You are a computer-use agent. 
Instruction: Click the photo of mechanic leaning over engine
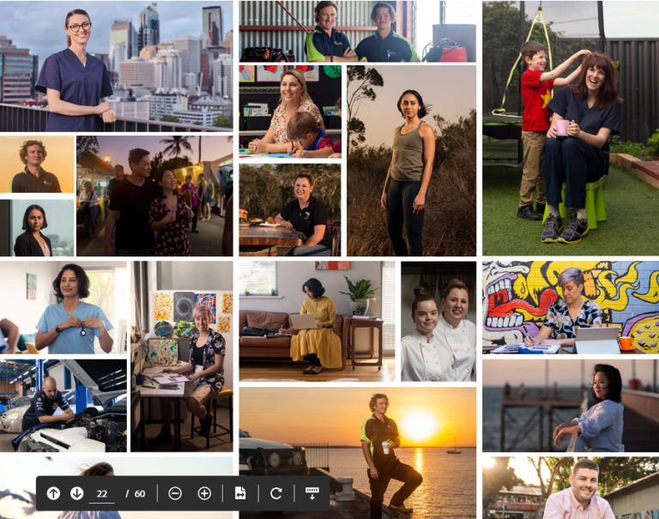coord(63,406)
